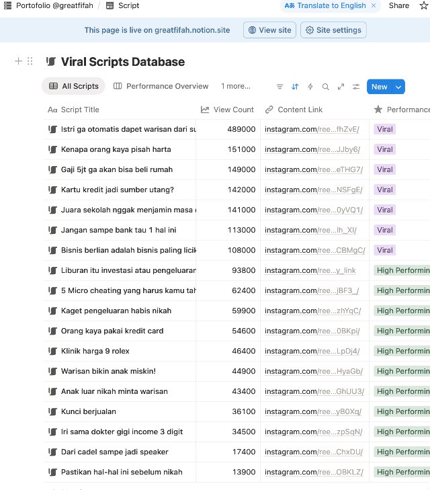
Task: Open Instagram link for 'Kunci berjualan' row
Action: pyautogui.click(x=314, y=411)
